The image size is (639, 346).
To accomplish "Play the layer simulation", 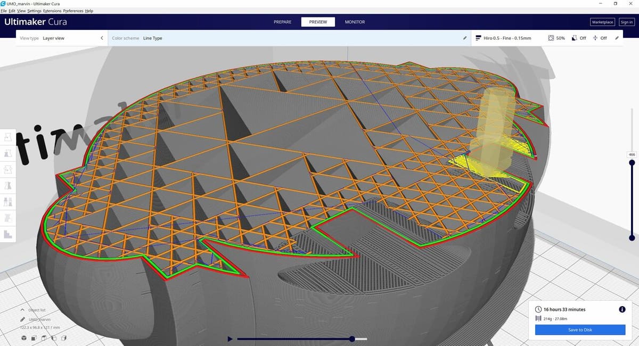I will [x=230, y=339].
